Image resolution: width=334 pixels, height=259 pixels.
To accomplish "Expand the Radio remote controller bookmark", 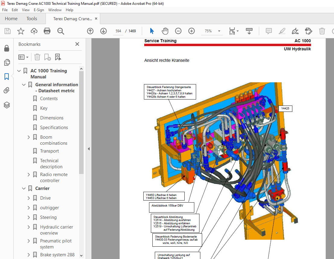I will click(x=29, y=175).
